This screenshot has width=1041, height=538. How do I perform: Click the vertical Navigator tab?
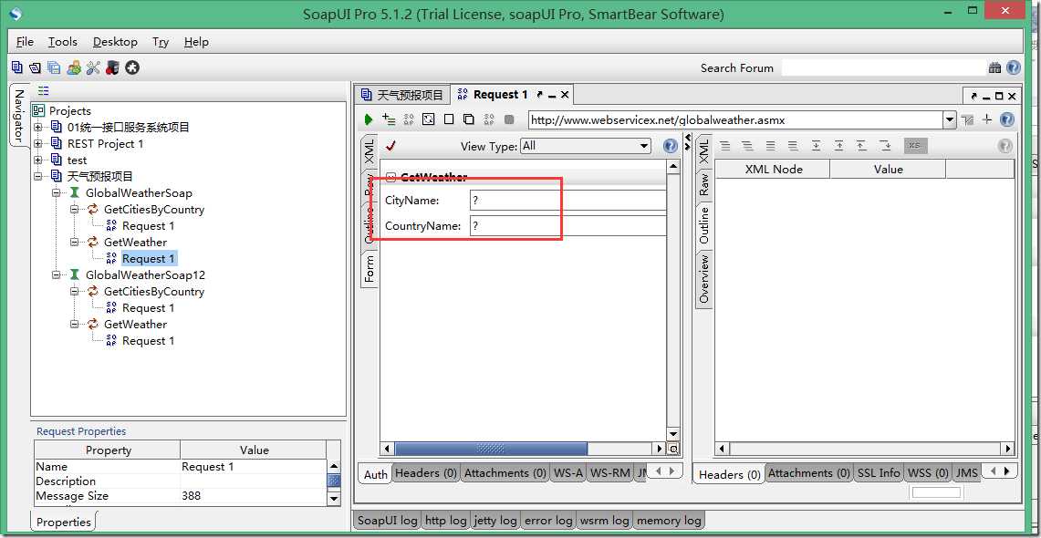(19, 116)
